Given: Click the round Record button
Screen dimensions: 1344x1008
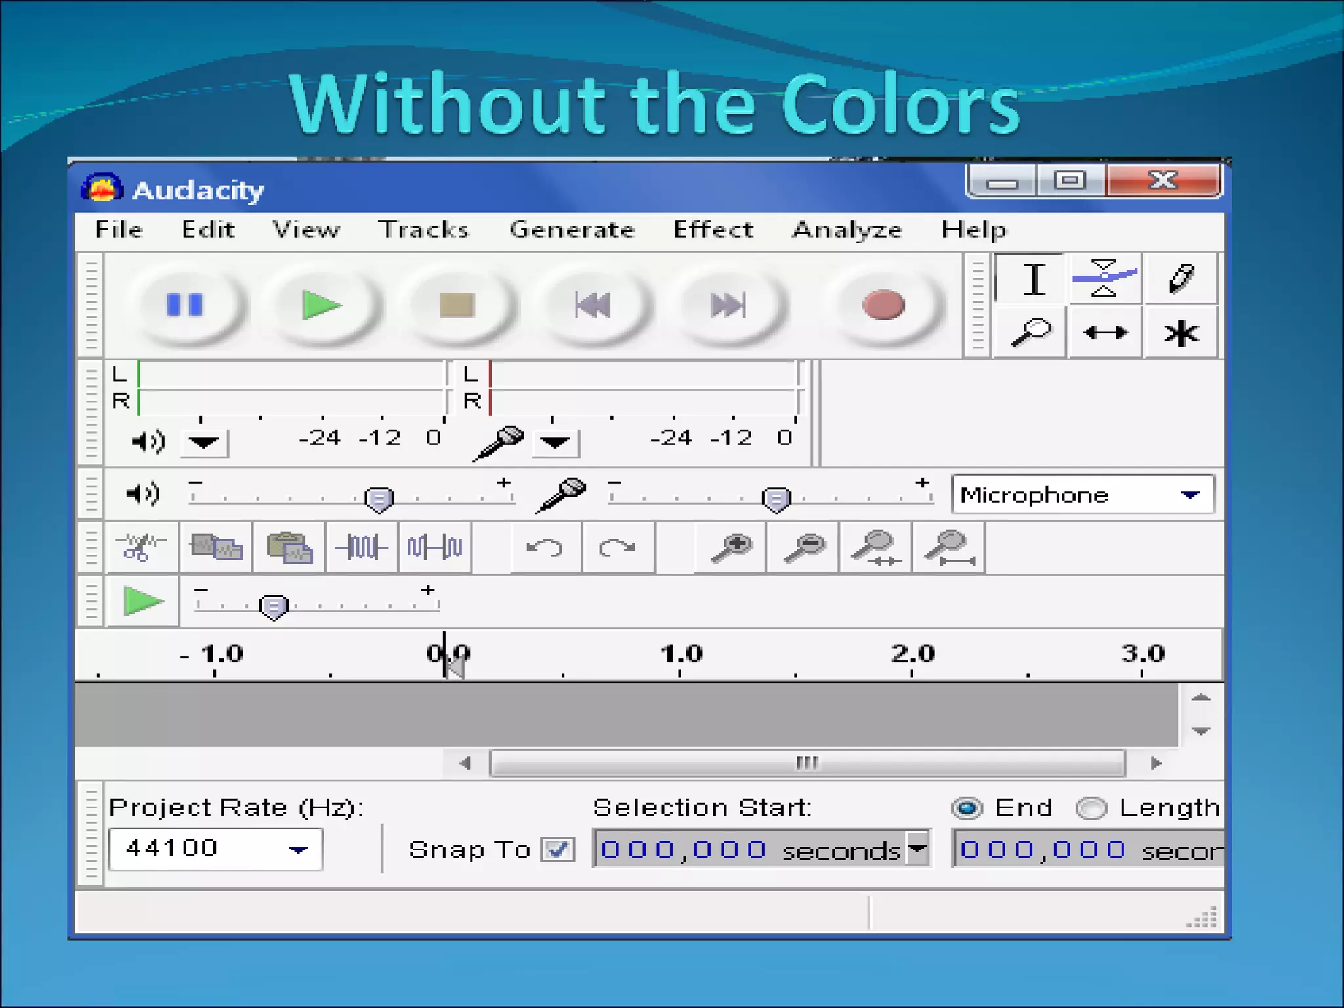Looking at the screenshot, I should (x=883, y=305).
